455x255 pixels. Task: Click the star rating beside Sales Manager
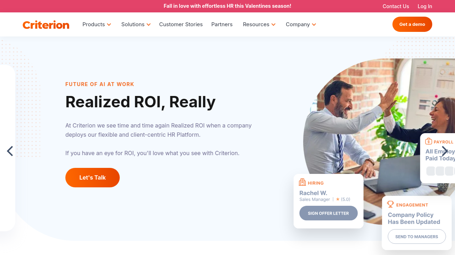(343, 199)
